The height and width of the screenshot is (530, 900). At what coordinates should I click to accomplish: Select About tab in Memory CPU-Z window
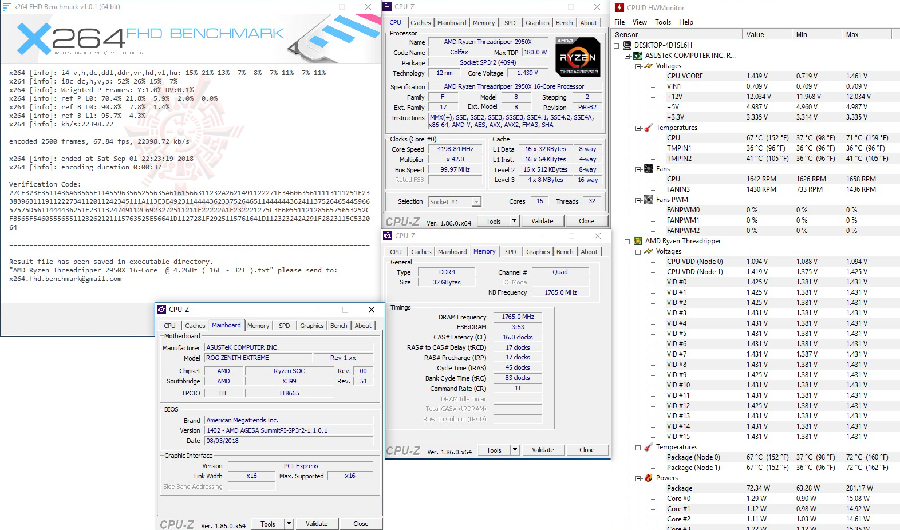coord(589,252)
